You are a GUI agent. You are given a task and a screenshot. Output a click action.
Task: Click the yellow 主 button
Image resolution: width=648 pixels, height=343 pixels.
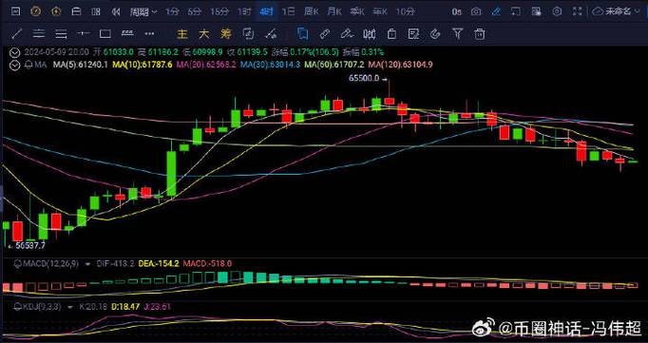coord(181,34)
